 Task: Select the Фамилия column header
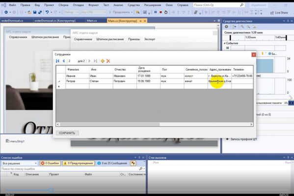pyautogui.click(x=77, y=70)
